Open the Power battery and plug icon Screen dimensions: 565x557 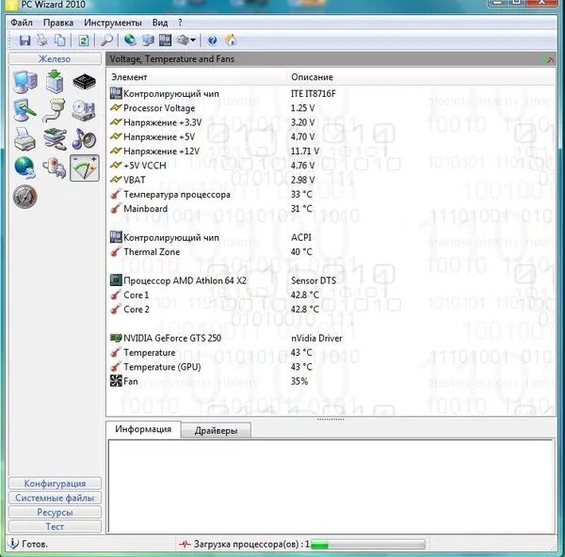coord(55,167)
